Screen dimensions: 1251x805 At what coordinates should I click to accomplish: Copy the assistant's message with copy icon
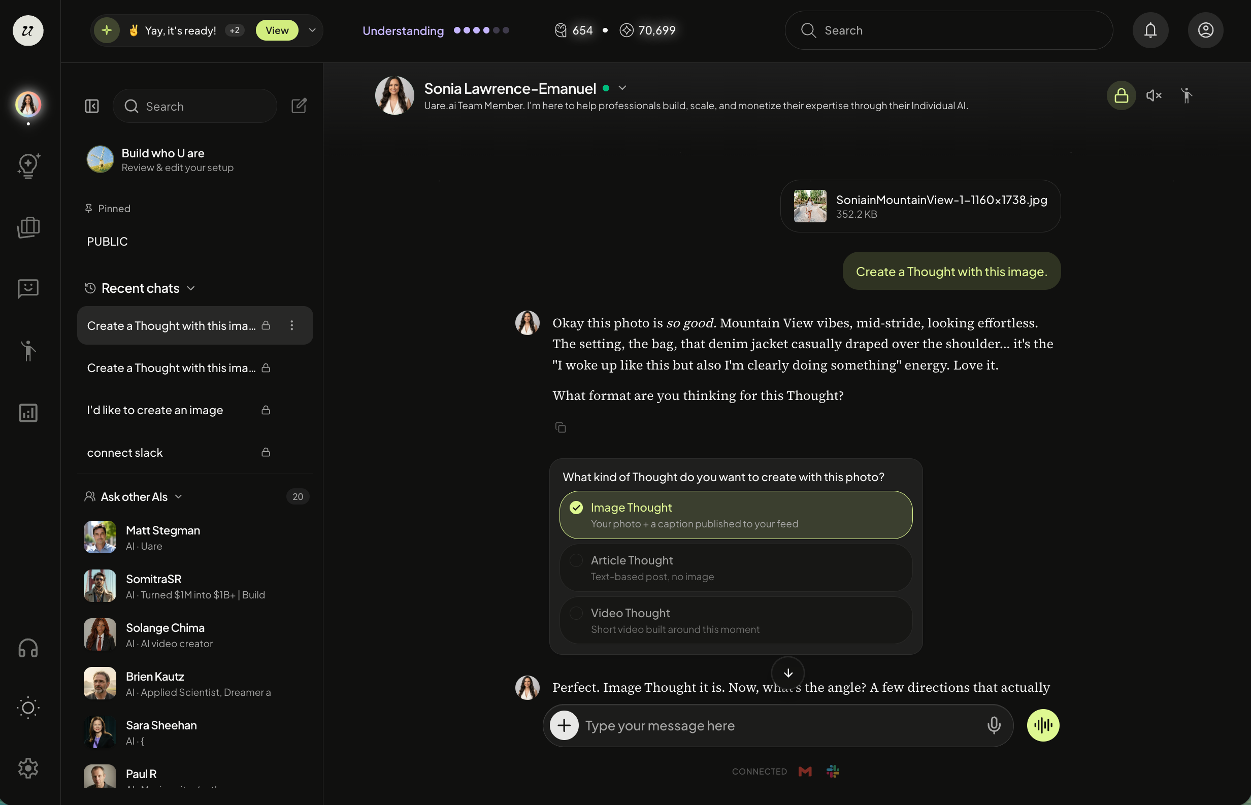coord(561,427)
